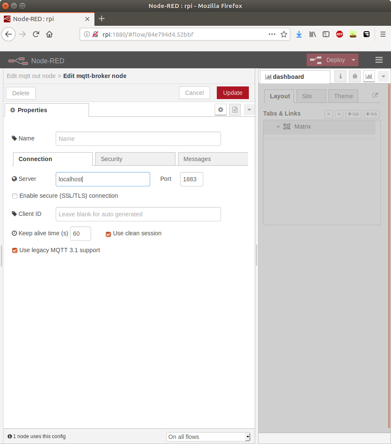Screen dimensions: 391x444
Task: Click the insecure connection lock icon
Action: tap(95, 34)
